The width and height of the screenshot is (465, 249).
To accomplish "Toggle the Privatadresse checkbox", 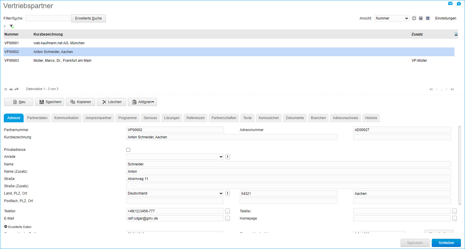I will (128, 150).
